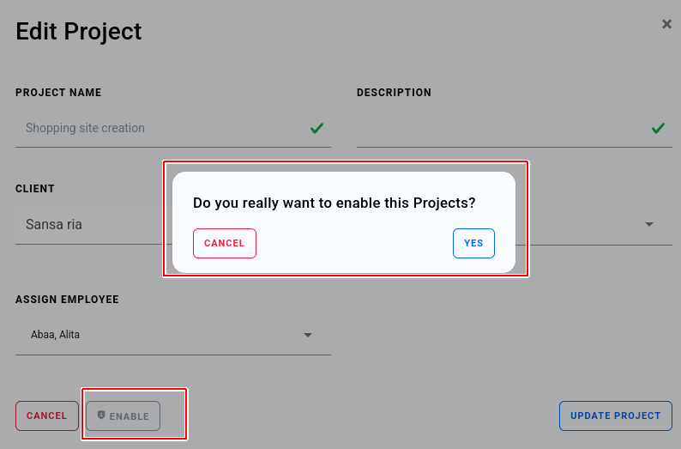Click the green checkmark in Project Name field
Screen dimensions: 681x449
pos(316,128)
